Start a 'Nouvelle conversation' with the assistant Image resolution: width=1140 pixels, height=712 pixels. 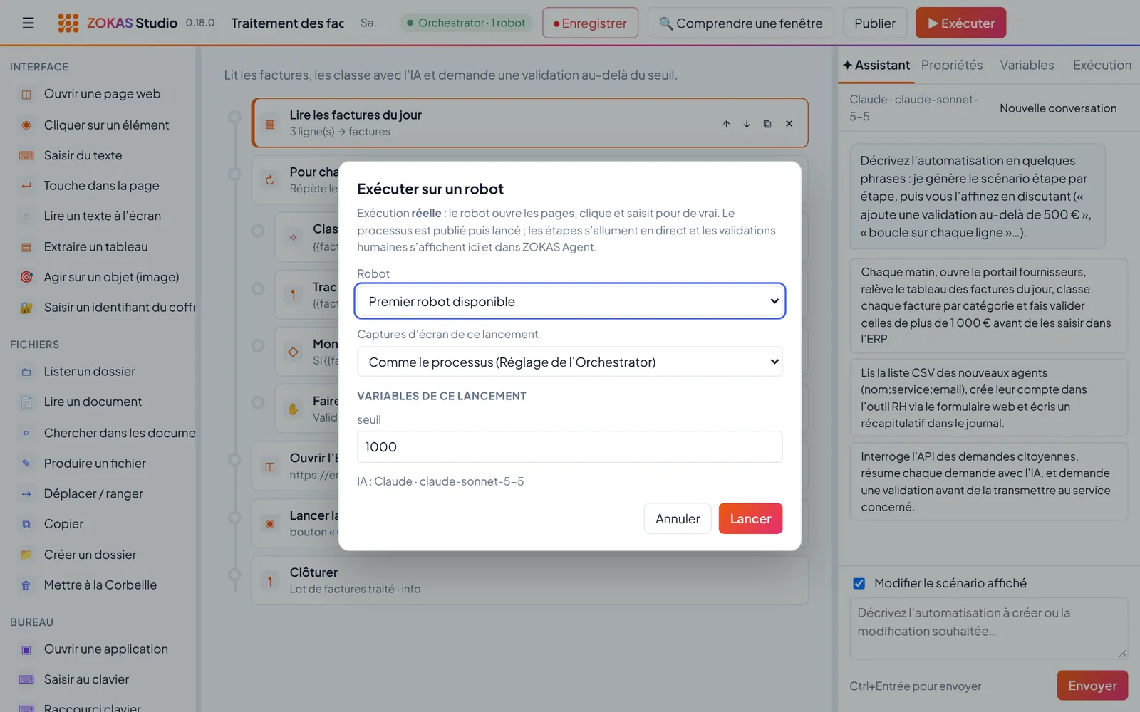1058,108
